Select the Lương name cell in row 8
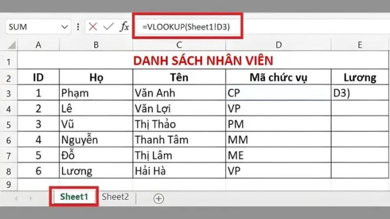Viewport: 390px width, 219px height. click(x=96, y=171)
